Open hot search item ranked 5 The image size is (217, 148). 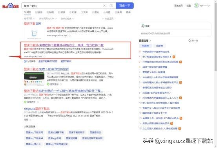[160, 77]
